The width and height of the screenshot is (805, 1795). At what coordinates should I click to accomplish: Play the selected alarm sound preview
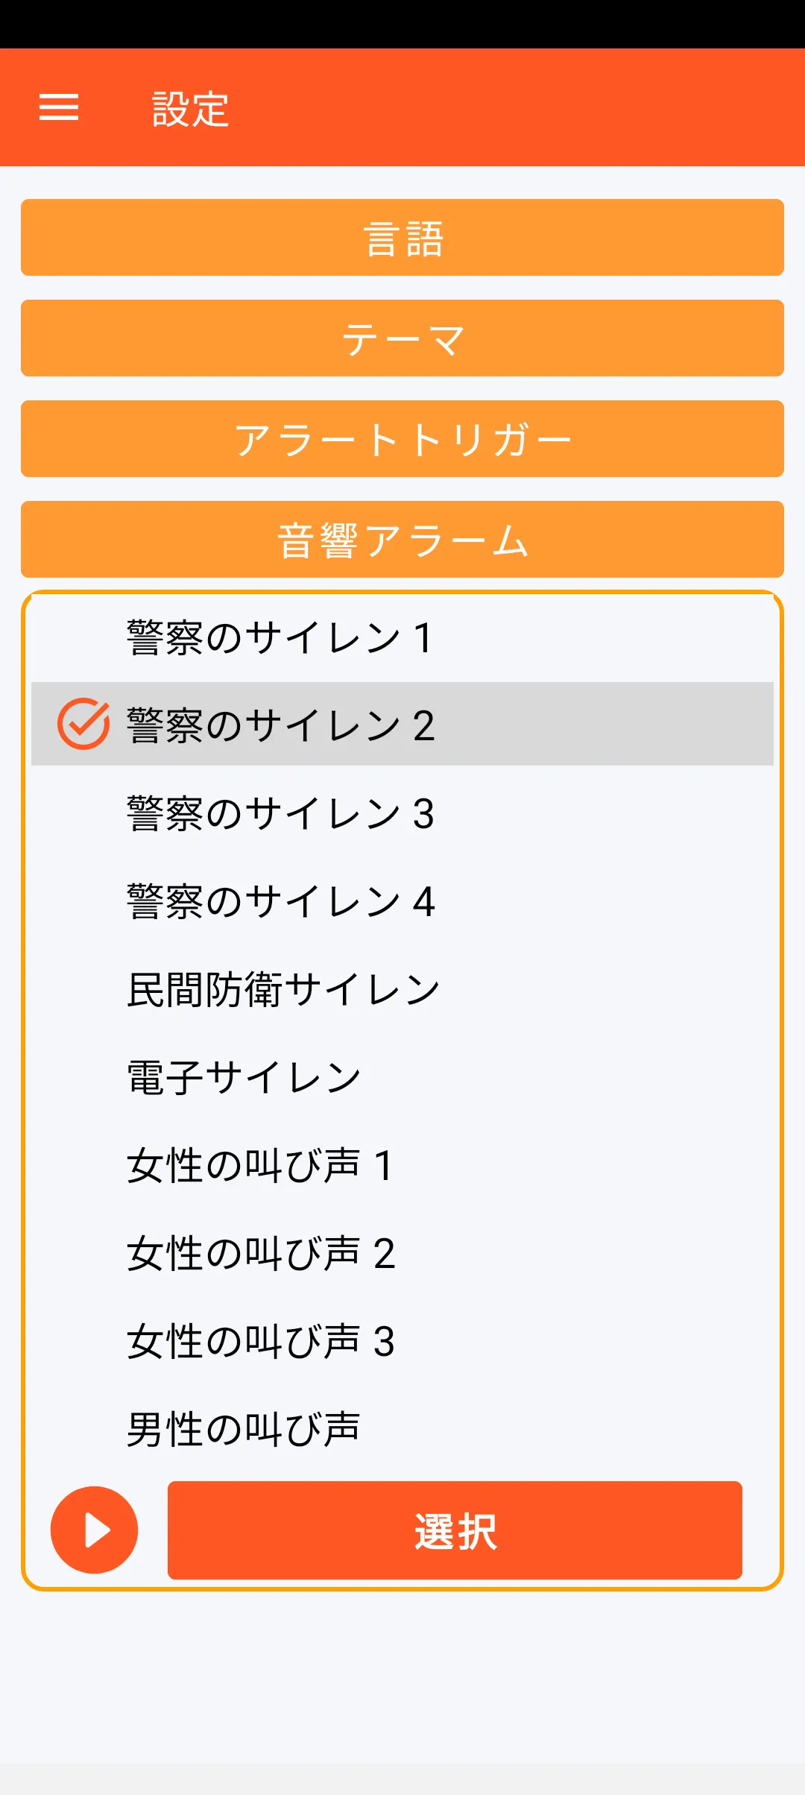tap(94, 1530)
